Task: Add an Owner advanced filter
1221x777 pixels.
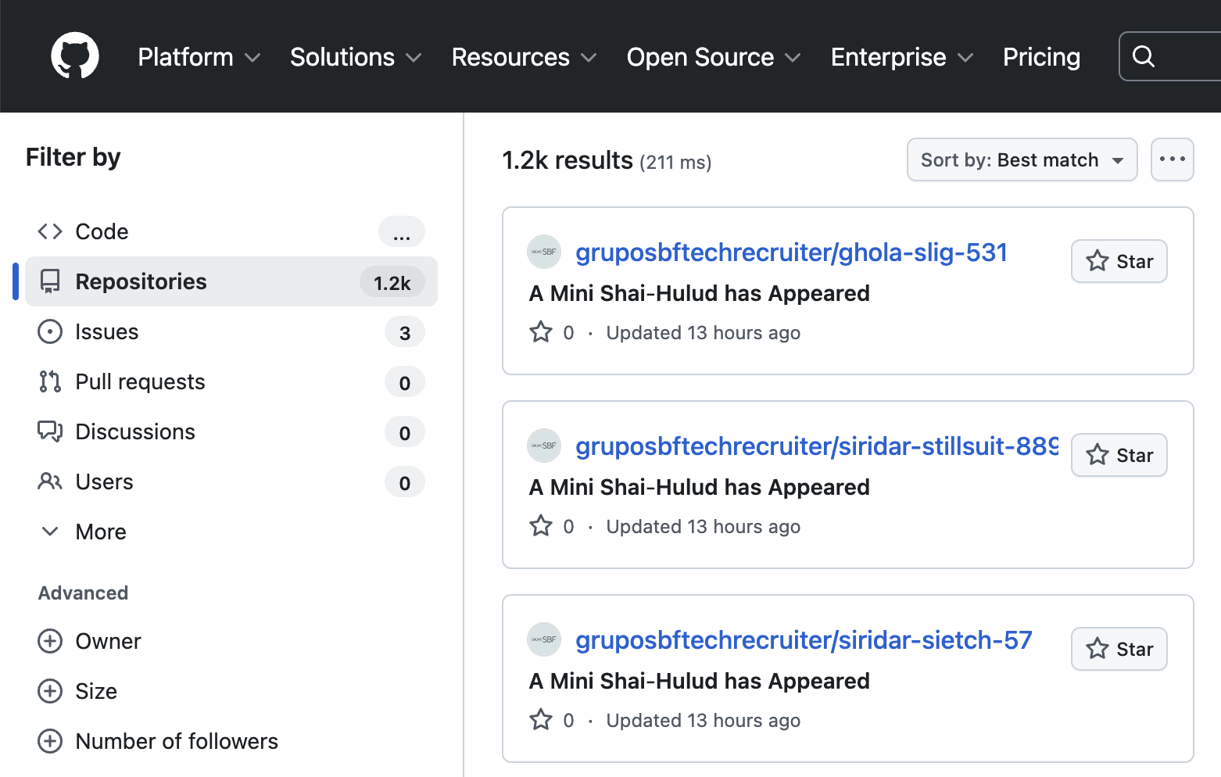Action: coord(231,641)
